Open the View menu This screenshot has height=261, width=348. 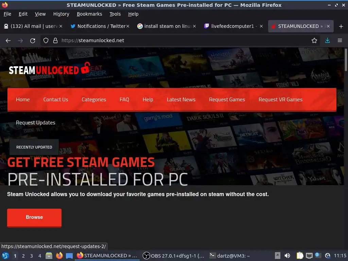click(40, 14)
